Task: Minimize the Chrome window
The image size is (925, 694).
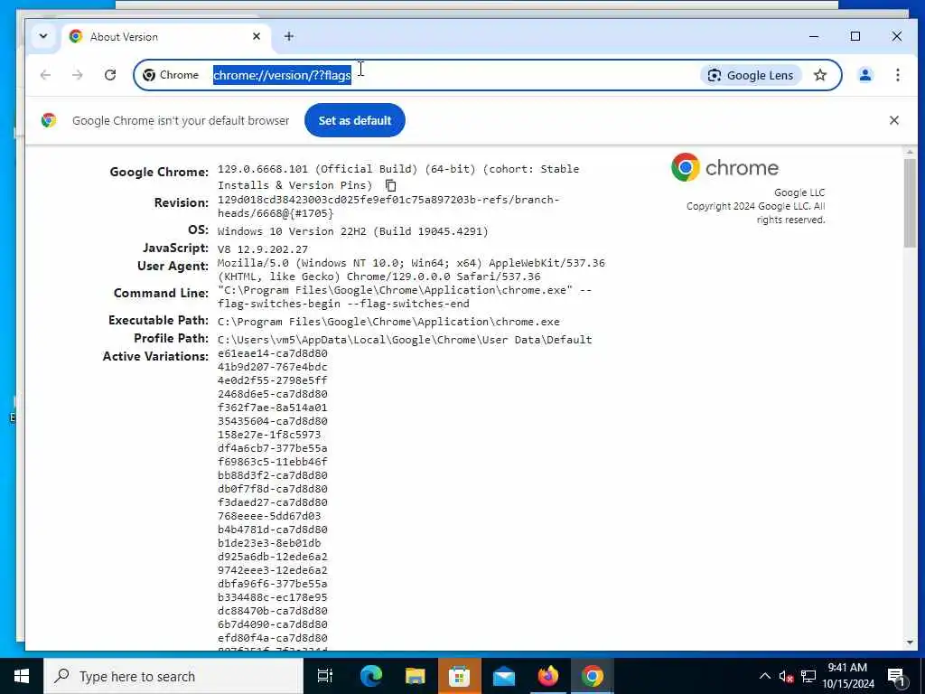Action: (814, 36)
